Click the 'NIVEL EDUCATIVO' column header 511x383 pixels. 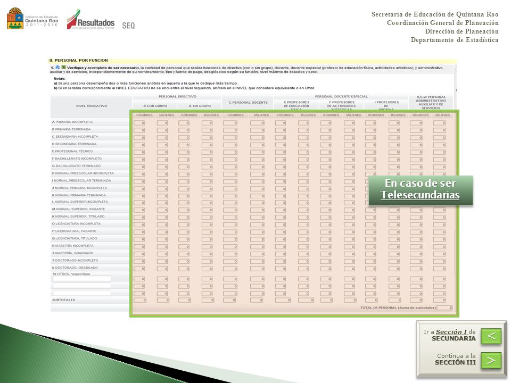92,106
